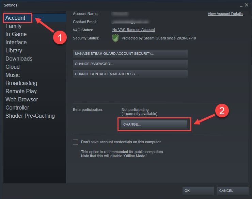252x199 pixels.
Task: Click the 'Beta participation:' label
Action: [88, 110]
